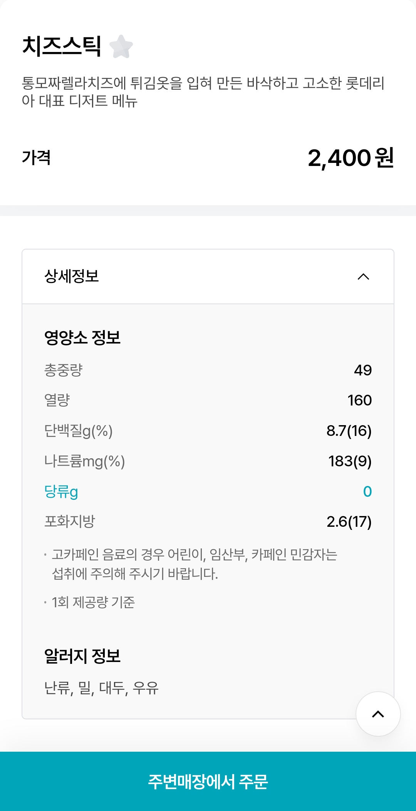Tap the 포화지방 row label

click(70, 521)
